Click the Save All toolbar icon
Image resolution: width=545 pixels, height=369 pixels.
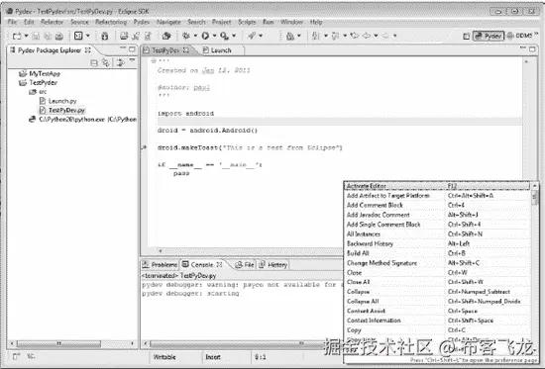click(x=48, y=36)
